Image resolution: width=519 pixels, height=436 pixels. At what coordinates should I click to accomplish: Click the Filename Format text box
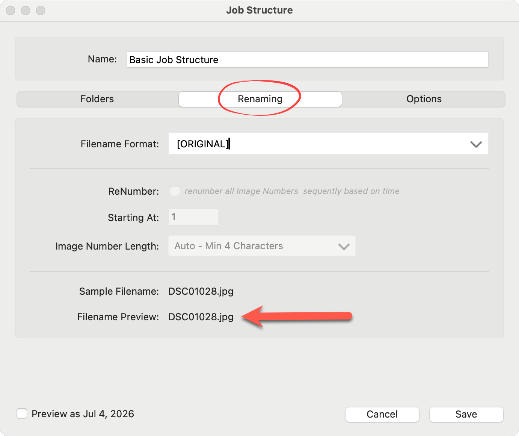[315, 144]
